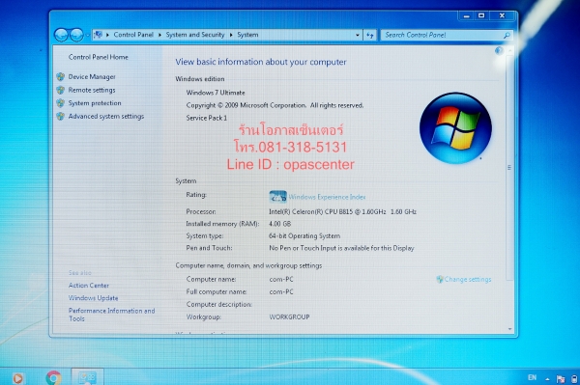Viewport: 580px width, 385px height.
Task: Click the Change settings link
Action: pyautogui.click(x=468, y=280)
